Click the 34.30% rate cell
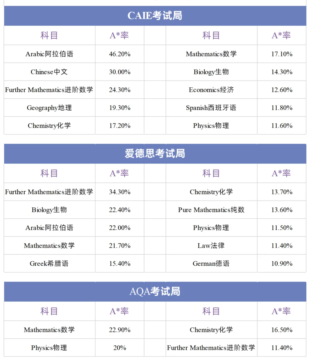This screenshot has width=310, height=360. (x=120, y=192)
